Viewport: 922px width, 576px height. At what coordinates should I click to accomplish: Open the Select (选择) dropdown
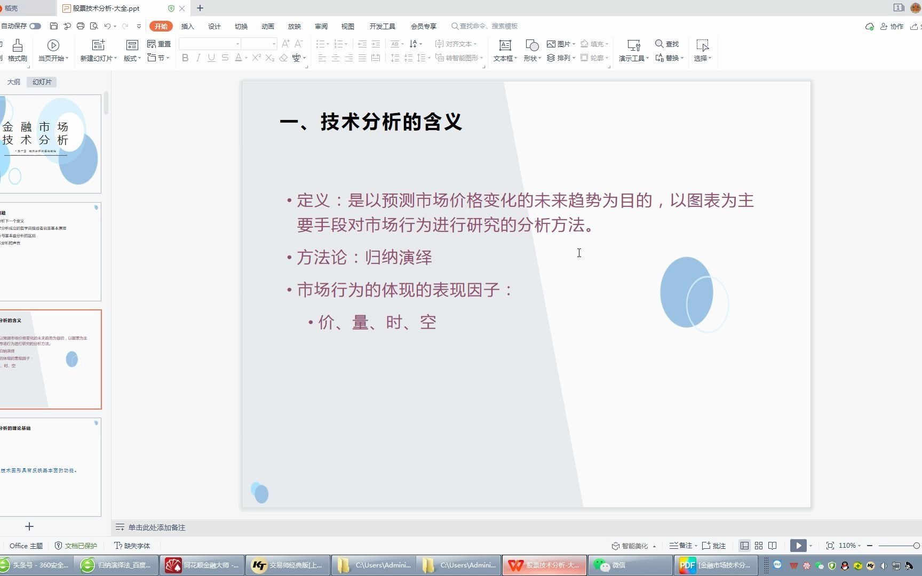pos(702,58)
